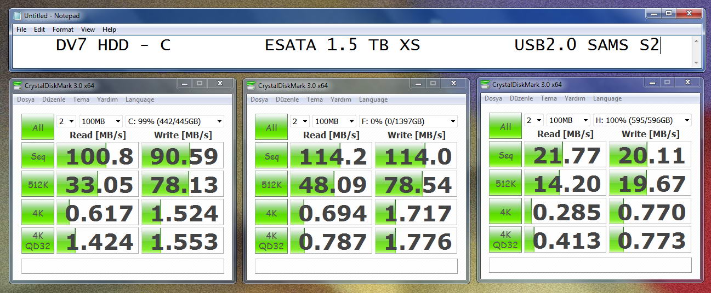Image resolution: width=711 pixels, height=293 pixels.
Task: Click the CrystalDiskMark icon in the F: drive window
Action: (x=251, y=85)
